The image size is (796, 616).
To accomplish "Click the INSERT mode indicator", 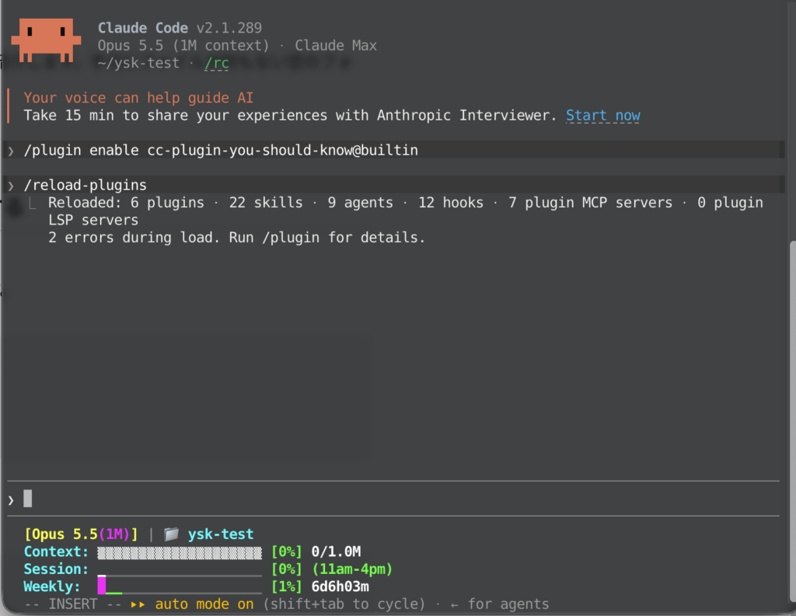I will click(x=72, y=604).
